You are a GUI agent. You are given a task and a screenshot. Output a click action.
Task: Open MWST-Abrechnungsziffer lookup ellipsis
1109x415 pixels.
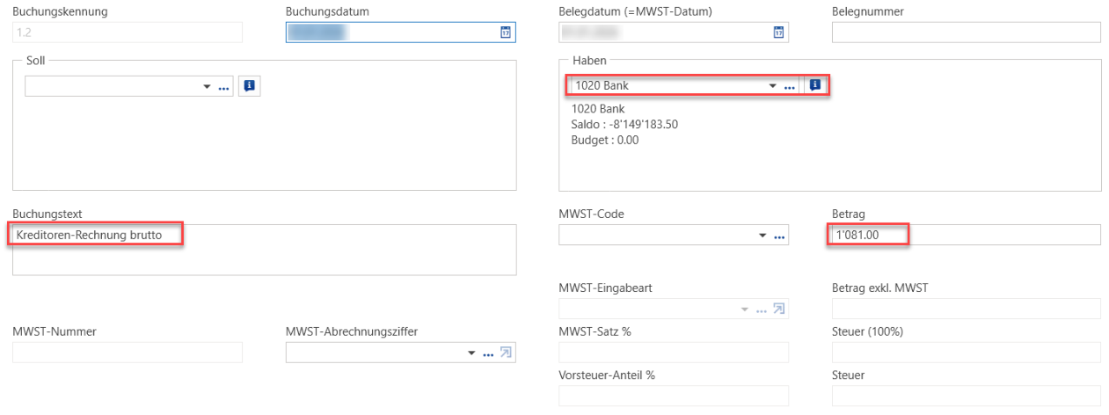point(488,353)
